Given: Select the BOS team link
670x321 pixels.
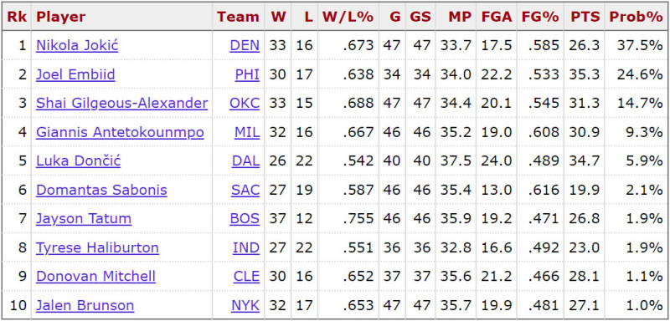Looking at the screenshot, I should point(245,219).
